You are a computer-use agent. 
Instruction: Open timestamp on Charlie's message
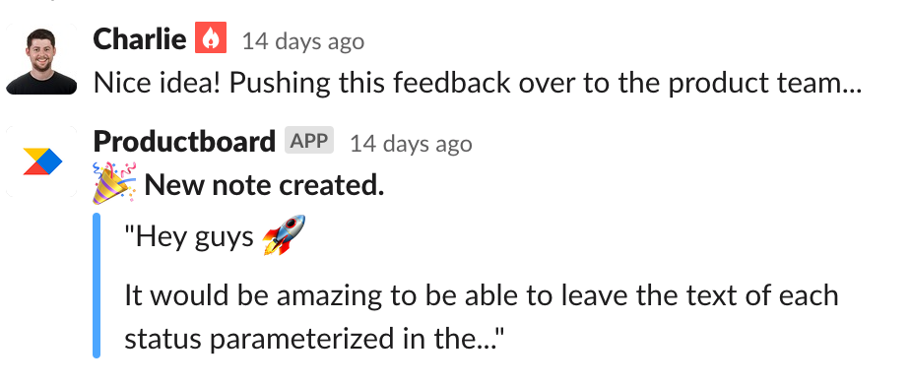point(303,40)
